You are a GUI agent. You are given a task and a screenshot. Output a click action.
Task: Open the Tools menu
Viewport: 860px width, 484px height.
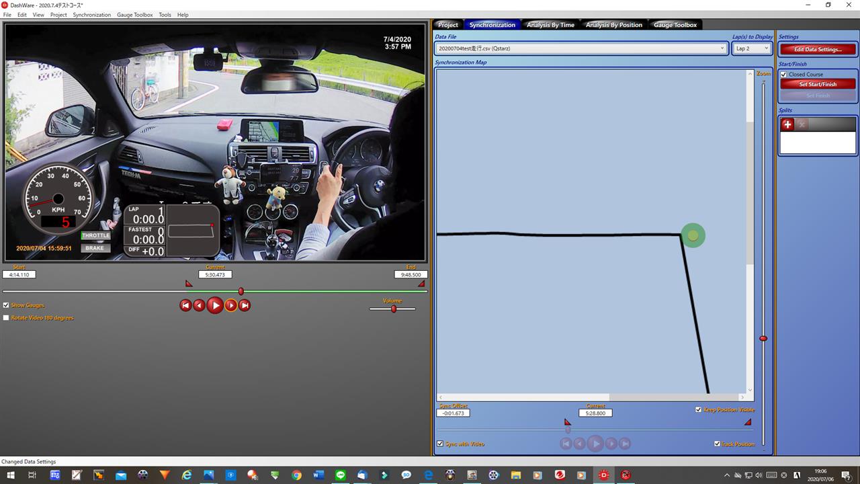click(165, 15)
